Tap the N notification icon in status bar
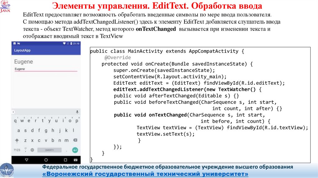 click(18, 43)
